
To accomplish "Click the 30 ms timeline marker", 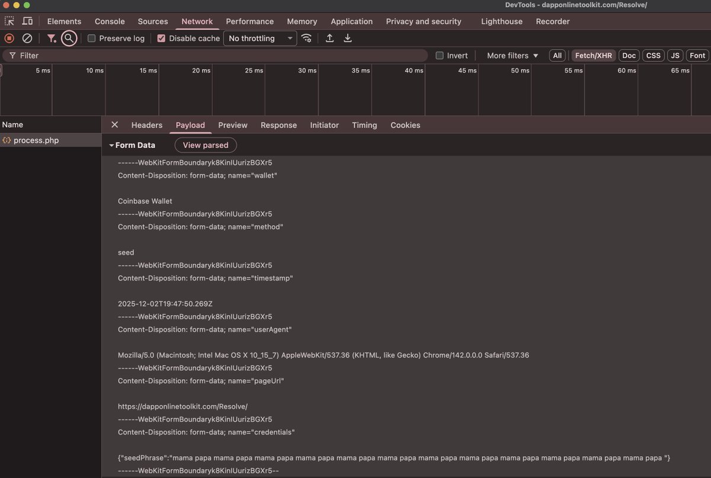I will point(307,70).
